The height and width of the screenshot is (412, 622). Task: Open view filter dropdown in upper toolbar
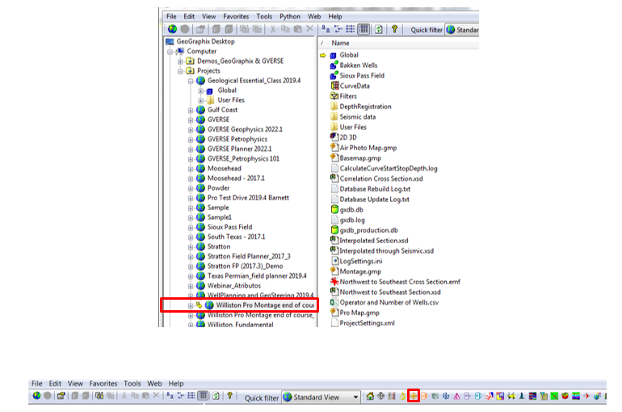pyautogui.click(x=462, y=30)
